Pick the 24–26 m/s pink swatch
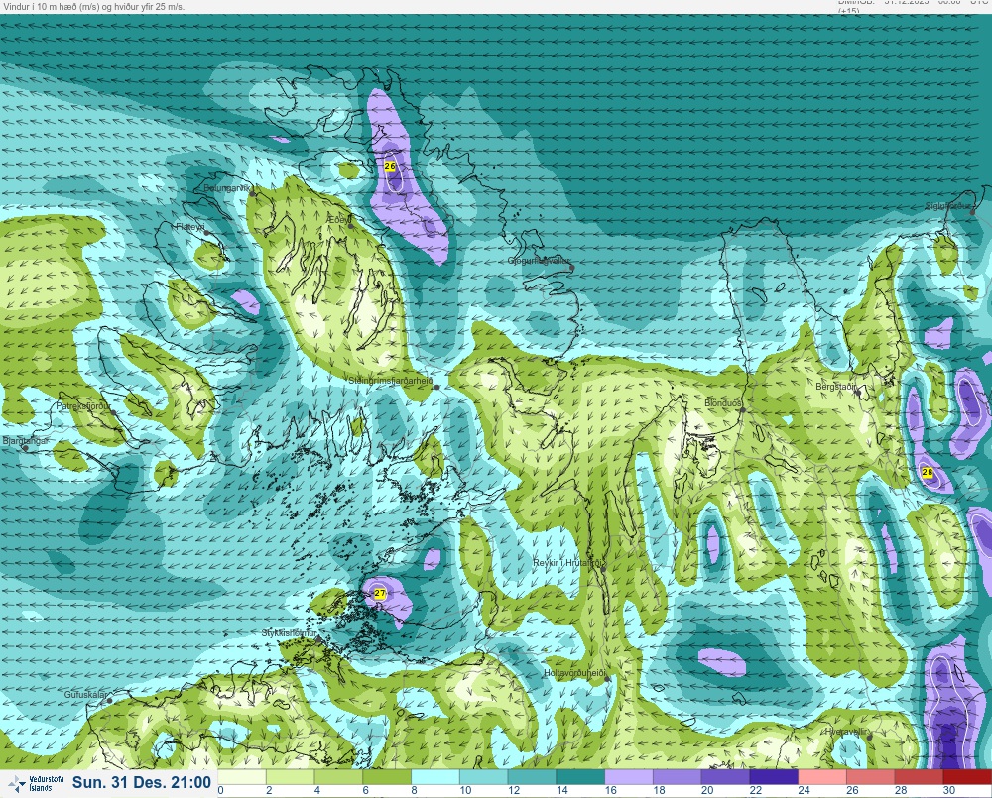992x798 pixels. pos(821,777)
